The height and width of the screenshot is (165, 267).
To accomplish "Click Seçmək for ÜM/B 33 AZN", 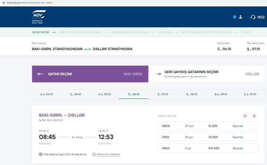I will [238, 137].
